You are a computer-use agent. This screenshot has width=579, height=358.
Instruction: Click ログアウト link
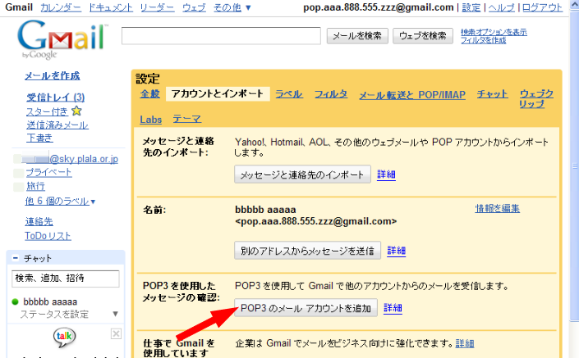(542, 7)
